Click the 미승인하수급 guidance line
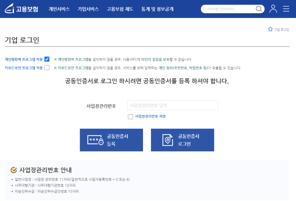The width and height of the screenshot is (296, 201). point(47,191)
